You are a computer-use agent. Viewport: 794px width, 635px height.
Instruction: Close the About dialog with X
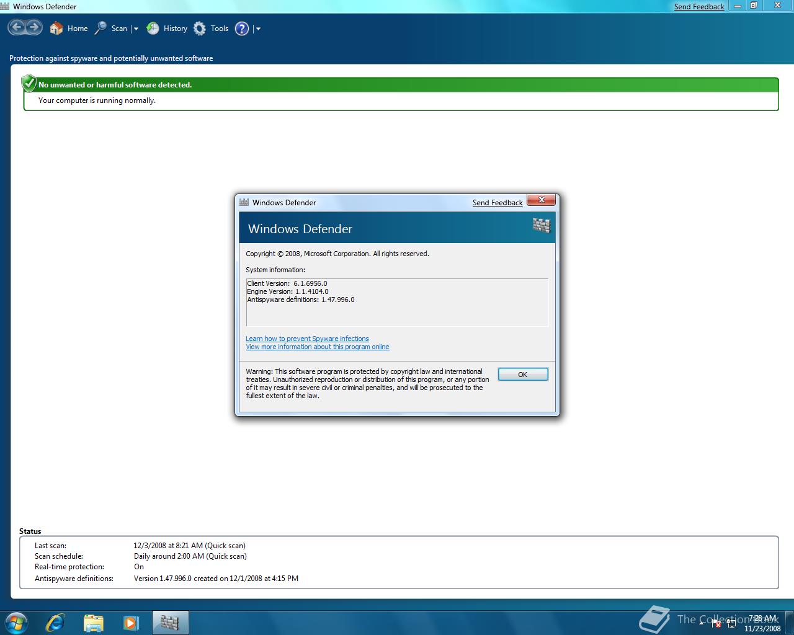click(542, 200)
